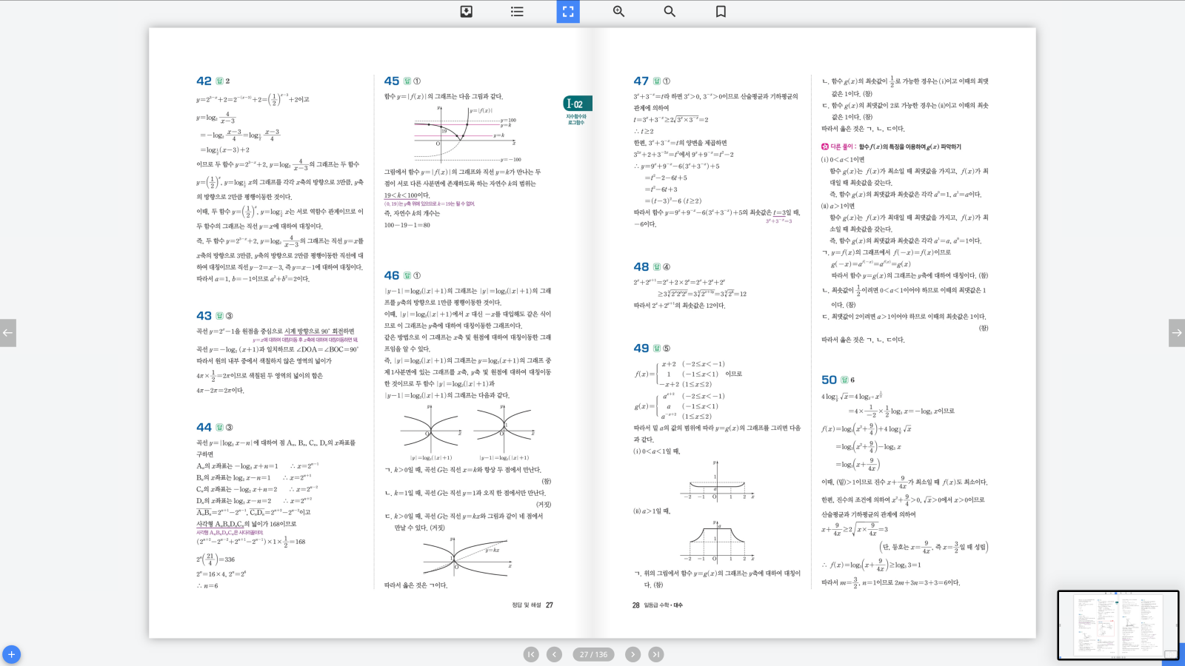
Task: Bookmark the current page
Action: tap(721, 12)
